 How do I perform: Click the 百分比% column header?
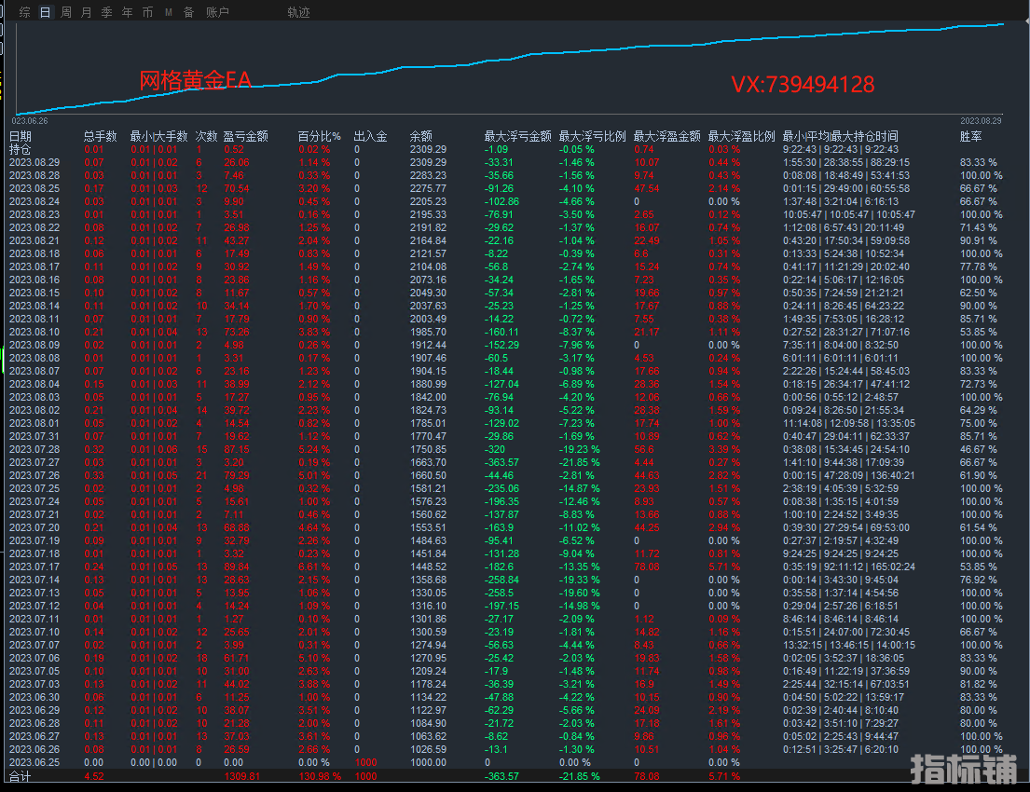[319, 136]
